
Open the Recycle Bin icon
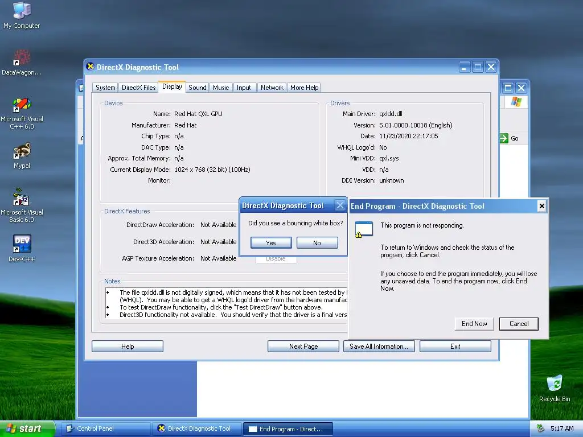[x=555, y=388]
